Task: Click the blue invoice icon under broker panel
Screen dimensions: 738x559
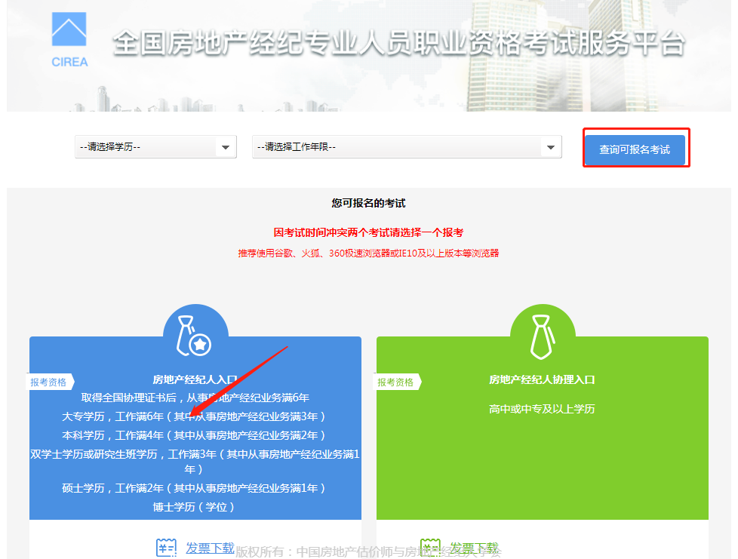Action: coord(166,548)
